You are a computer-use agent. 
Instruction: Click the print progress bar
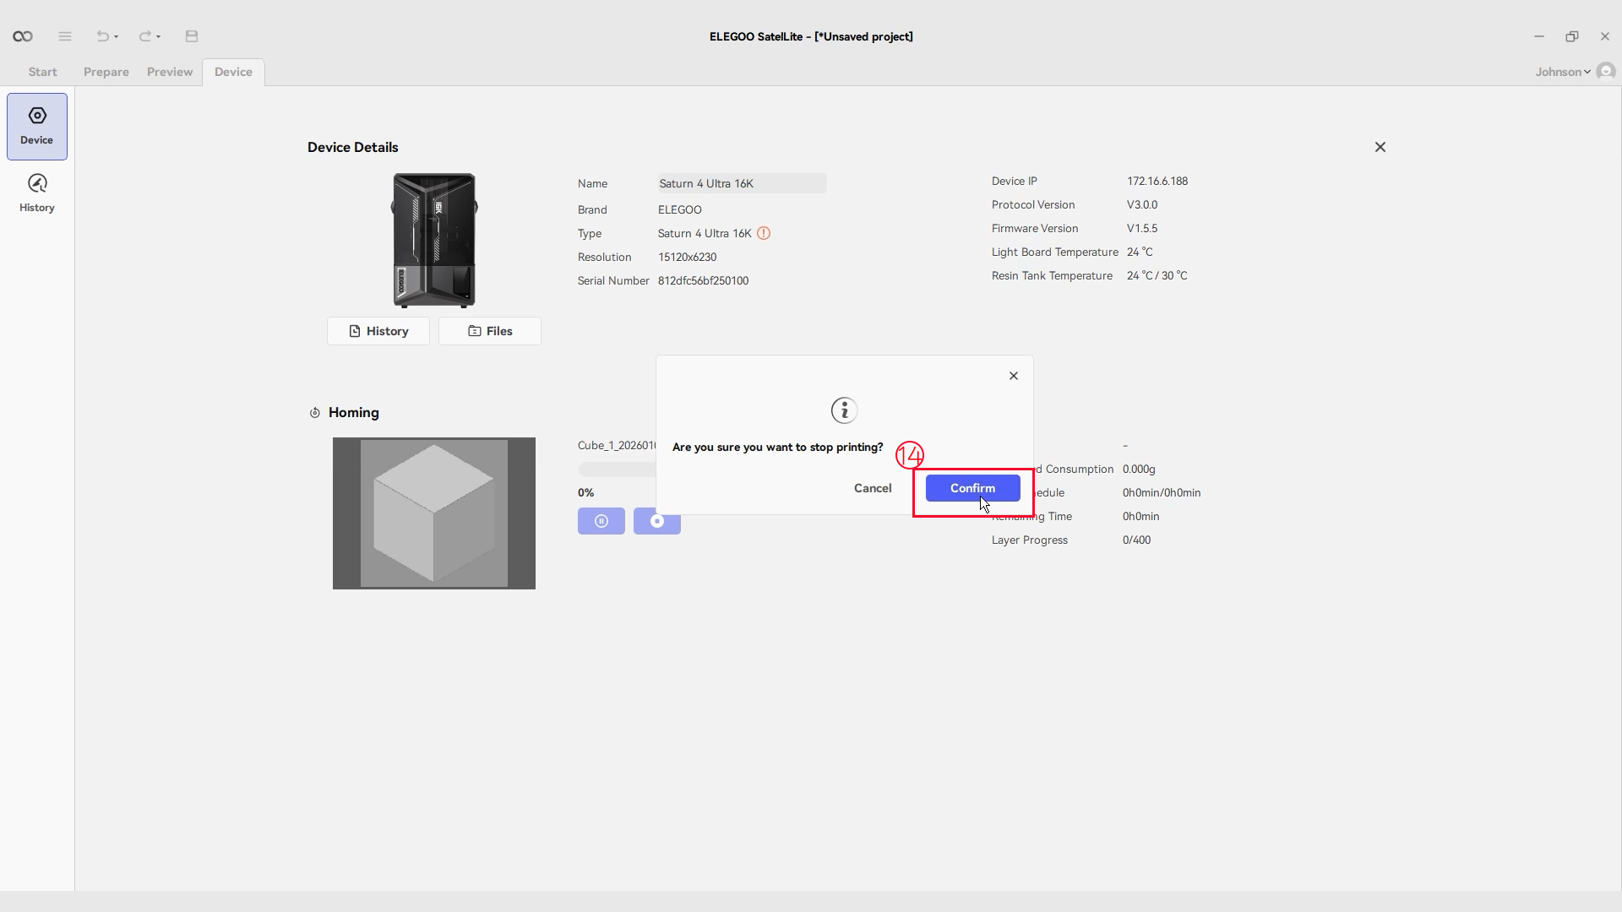(x=618, y=469)
